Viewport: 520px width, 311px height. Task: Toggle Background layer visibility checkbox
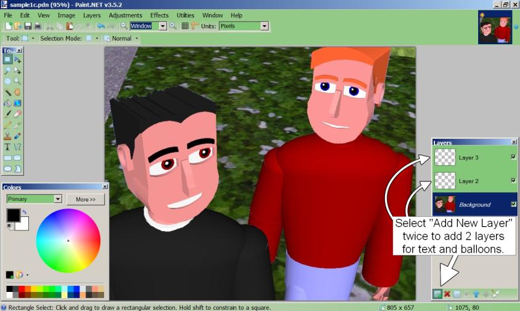[x=513, y=204]
